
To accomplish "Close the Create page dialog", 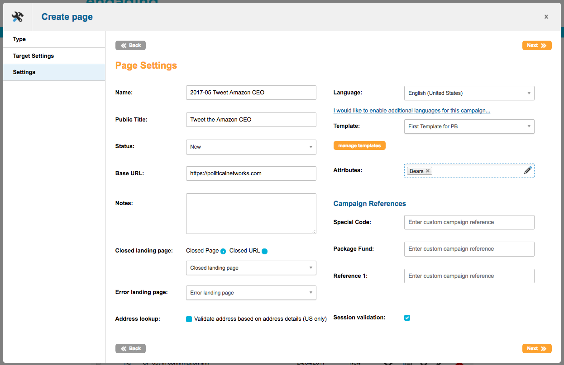I will (546, 17).
